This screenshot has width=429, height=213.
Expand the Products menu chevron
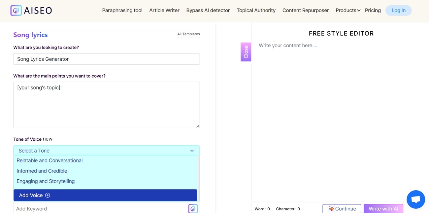pyautogui.click(x=359, y=11)
